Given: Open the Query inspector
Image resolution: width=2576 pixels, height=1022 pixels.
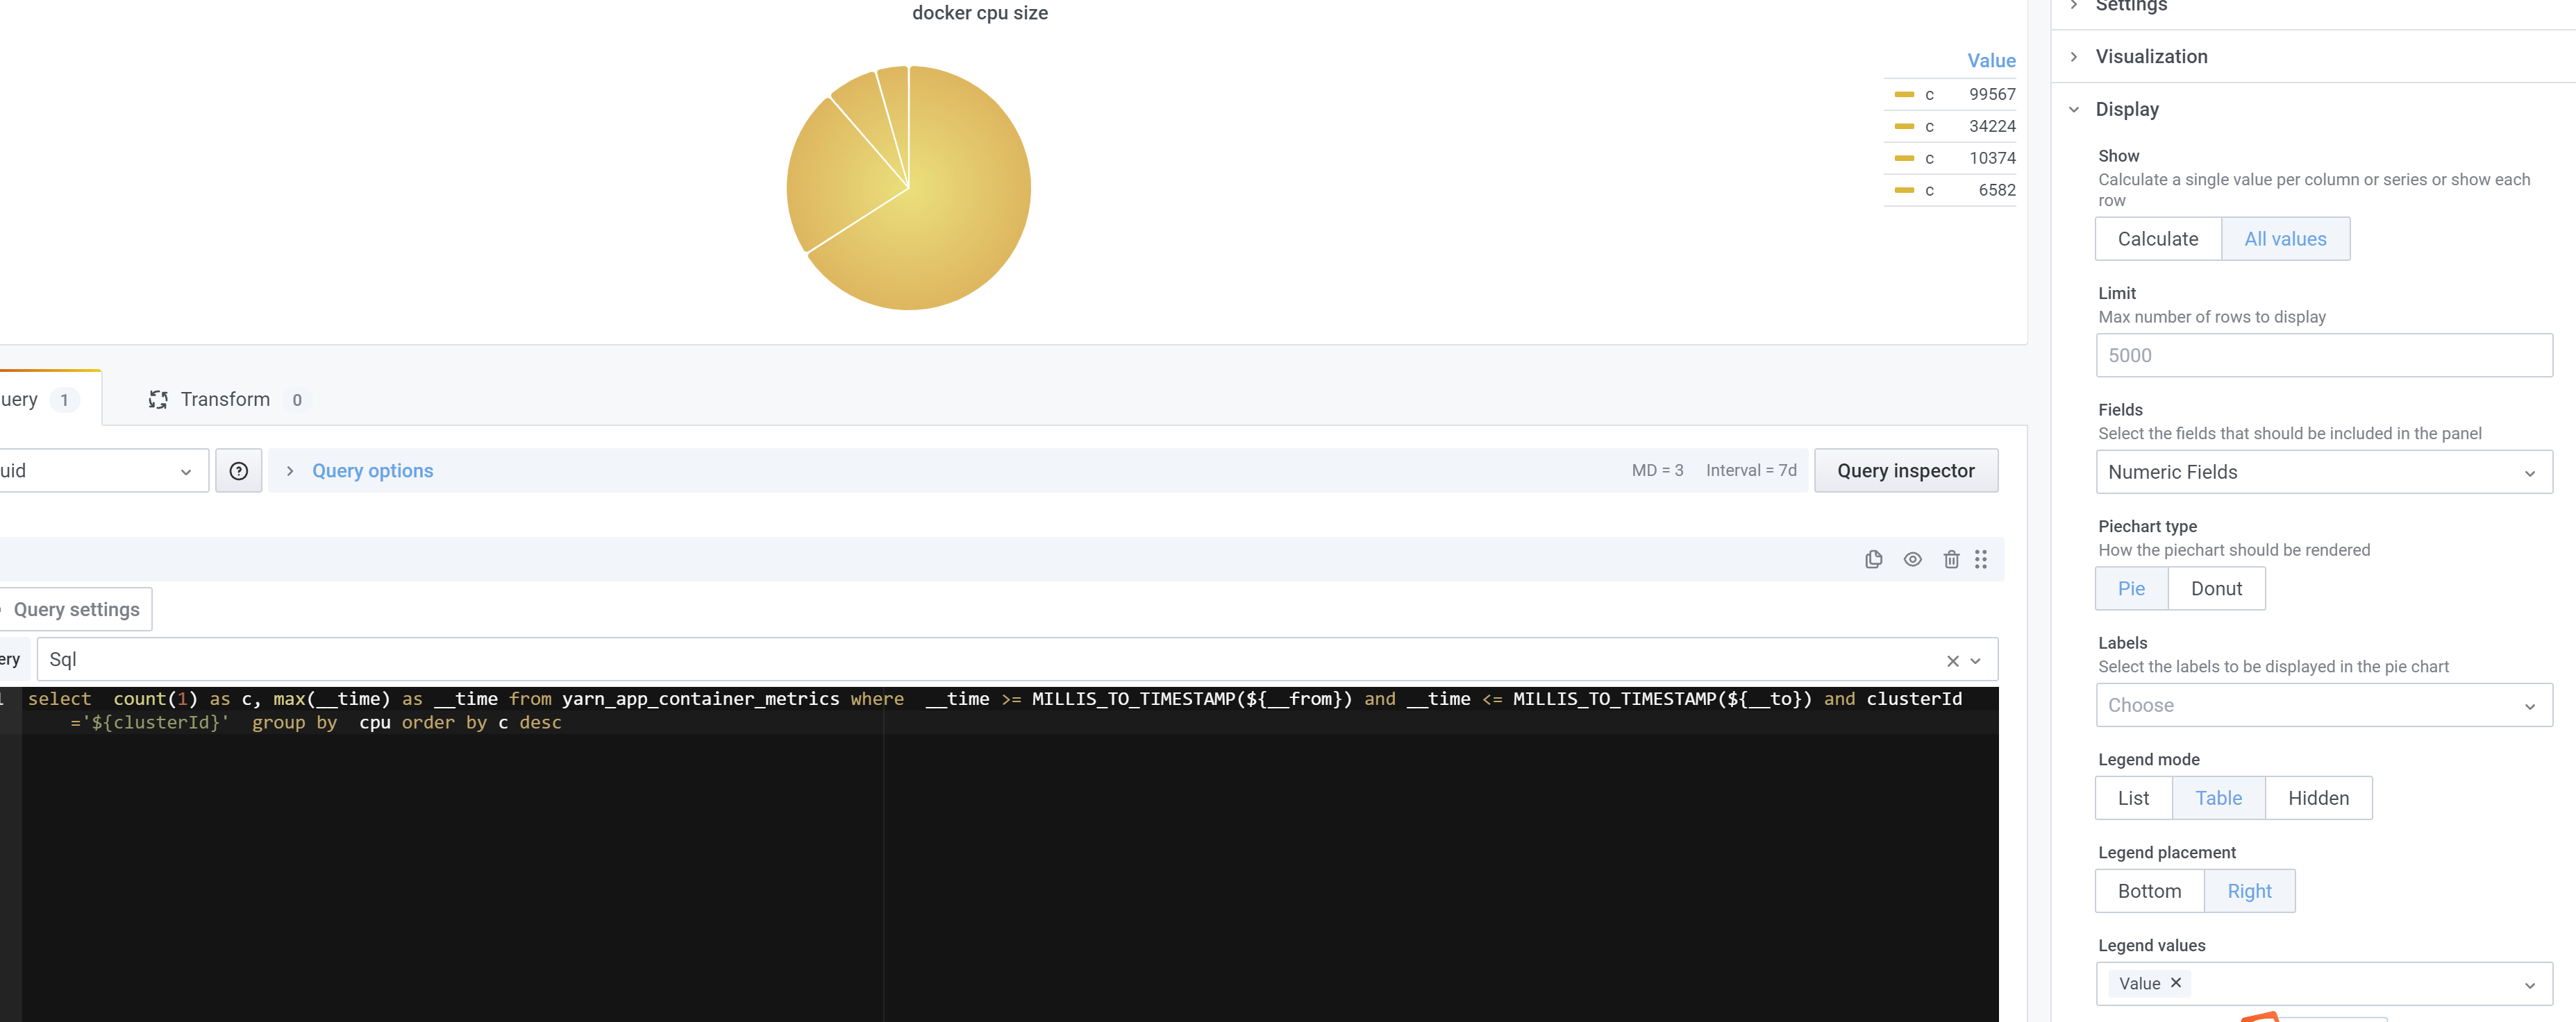Looking at the screenshot, I should tap(1906, 470).
